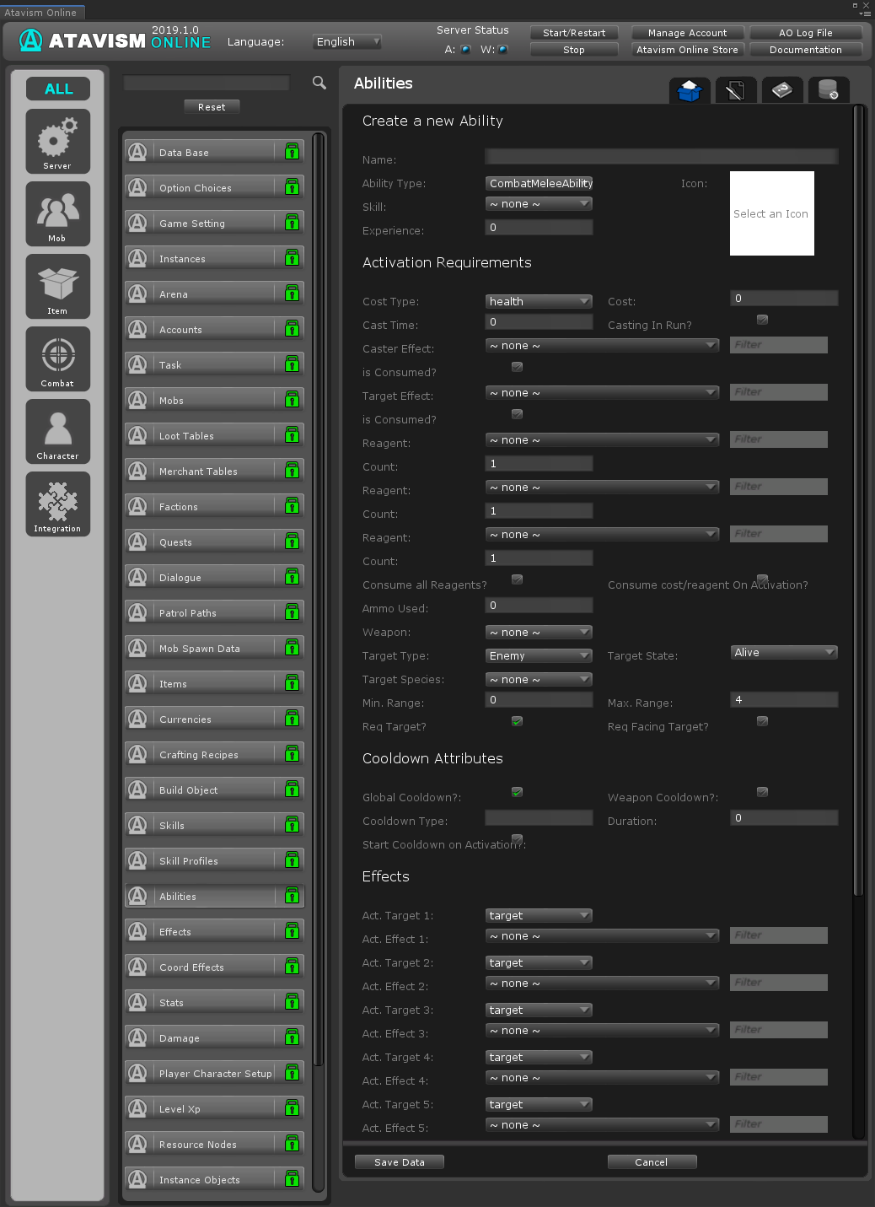This screenshot has width=875, height=1207.
Task: Click the search magnifier icon
Action: [x=319, y=83]
